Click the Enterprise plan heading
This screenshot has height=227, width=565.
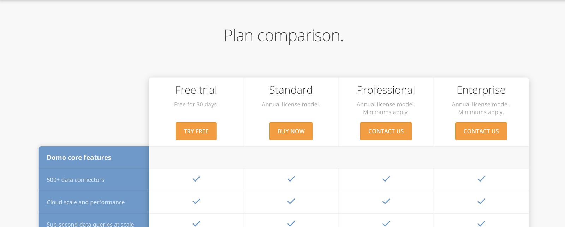481,90
